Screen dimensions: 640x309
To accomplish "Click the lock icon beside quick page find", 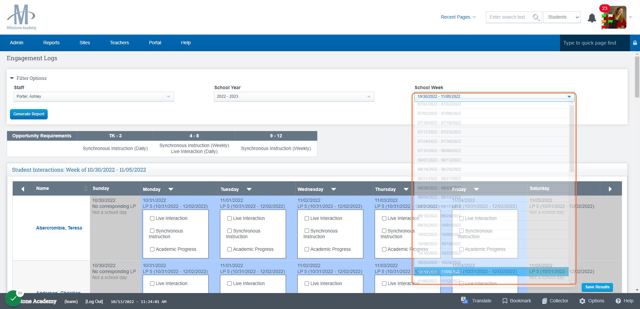I will pos(635,43).
